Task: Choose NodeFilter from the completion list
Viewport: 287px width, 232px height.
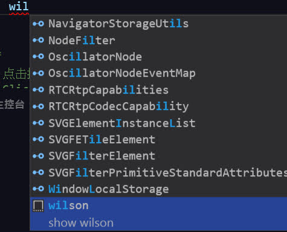Action: point(158,40)
